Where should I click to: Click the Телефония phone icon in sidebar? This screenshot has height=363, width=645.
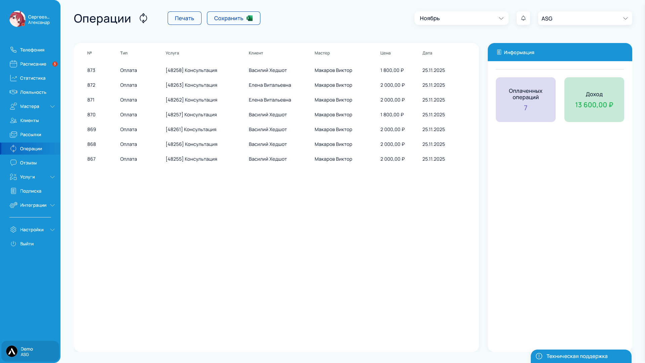[13, 50]
